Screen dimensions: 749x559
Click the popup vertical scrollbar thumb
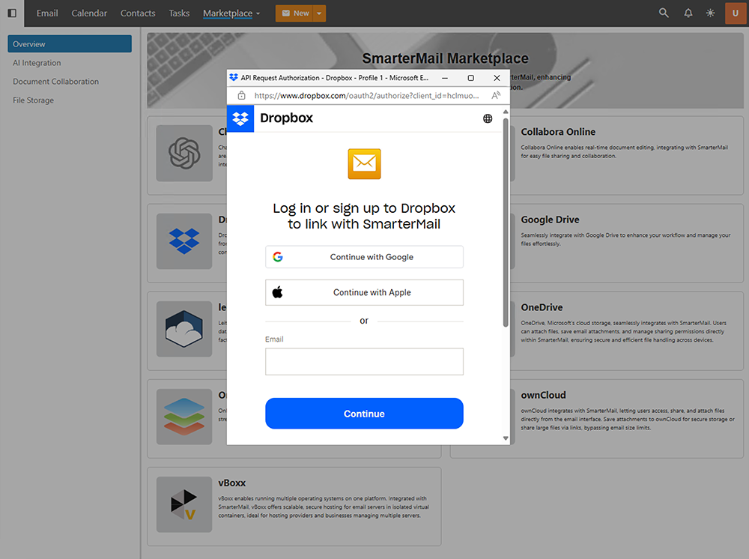[506, 222]
